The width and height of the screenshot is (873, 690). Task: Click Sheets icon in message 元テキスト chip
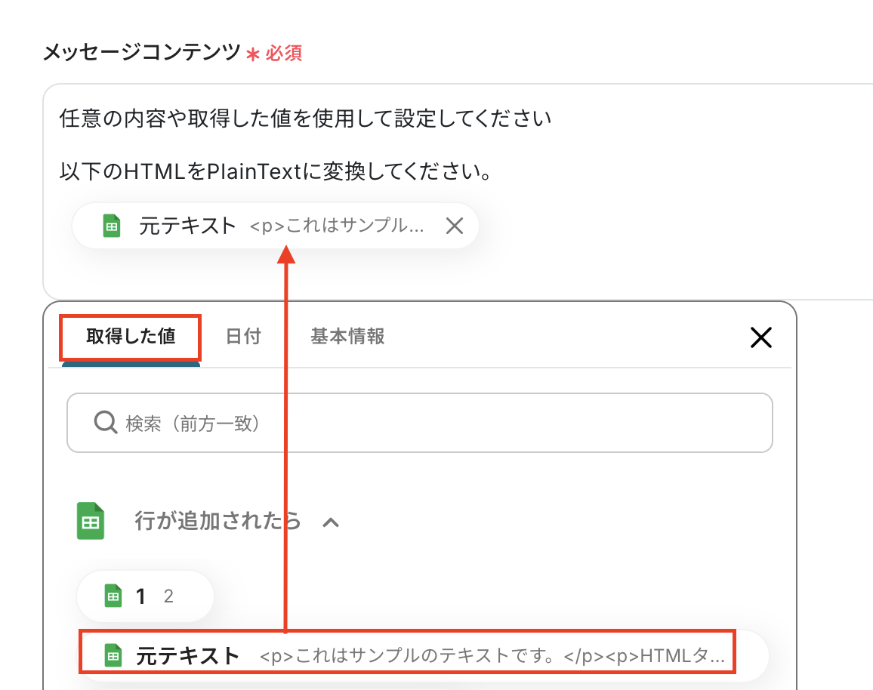112,226
